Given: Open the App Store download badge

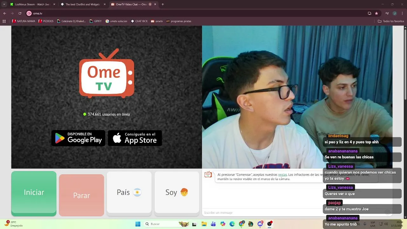Looking at the screenshot, I should pos(135,138).
